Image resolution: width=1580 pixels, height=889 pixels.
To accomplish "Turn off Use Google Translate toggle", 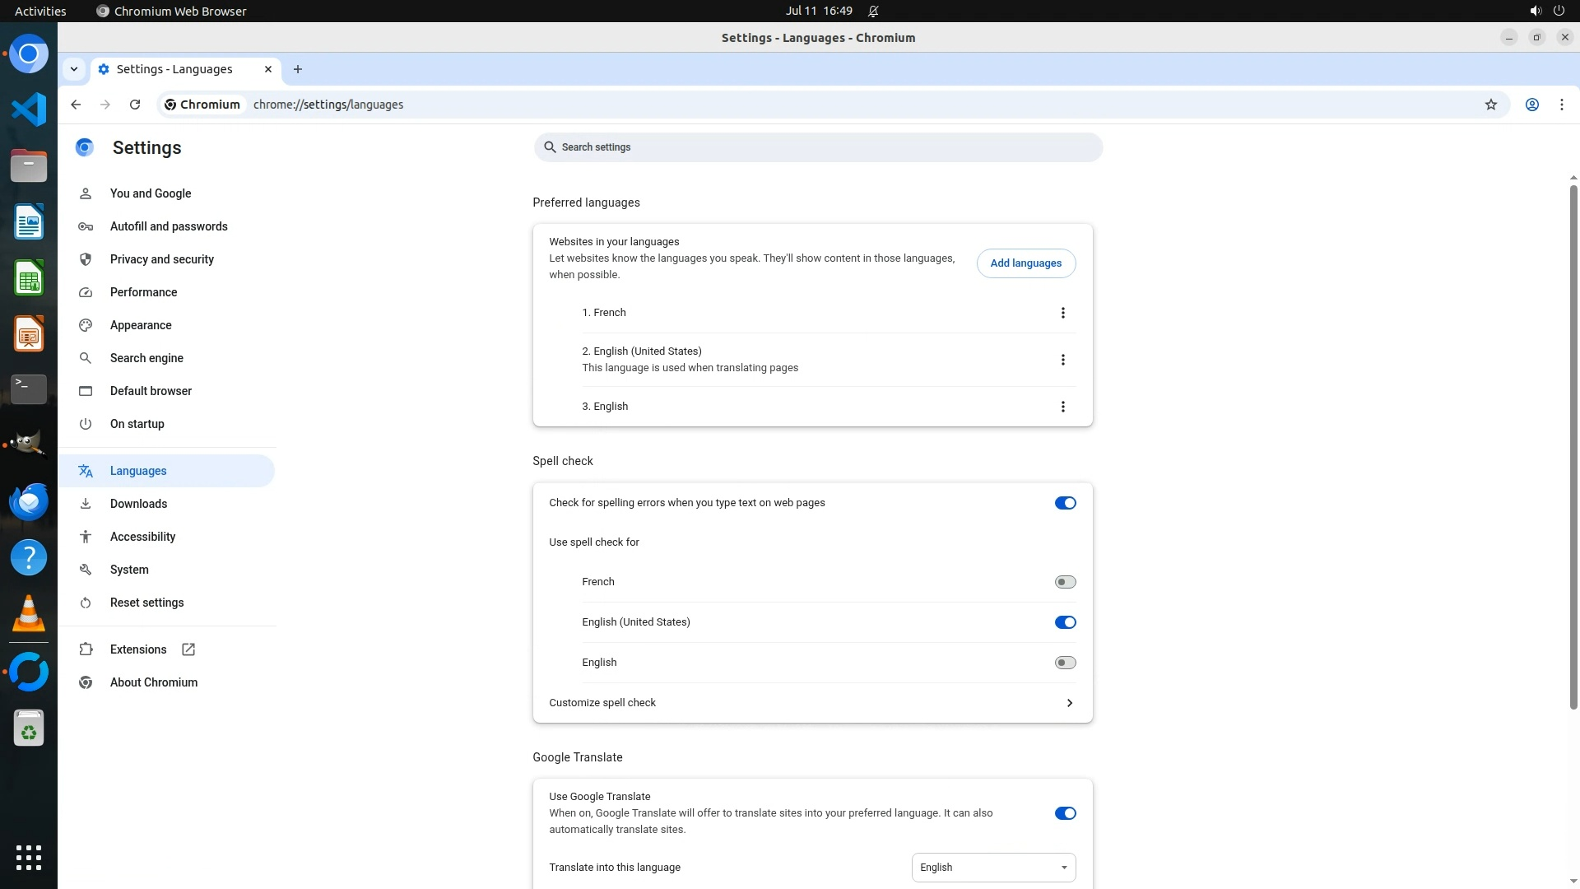I will point(1065,813).
